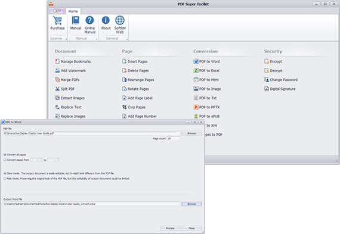Click the PDF file path field
The width and height of the screenshot is (340, 234).
91,133
